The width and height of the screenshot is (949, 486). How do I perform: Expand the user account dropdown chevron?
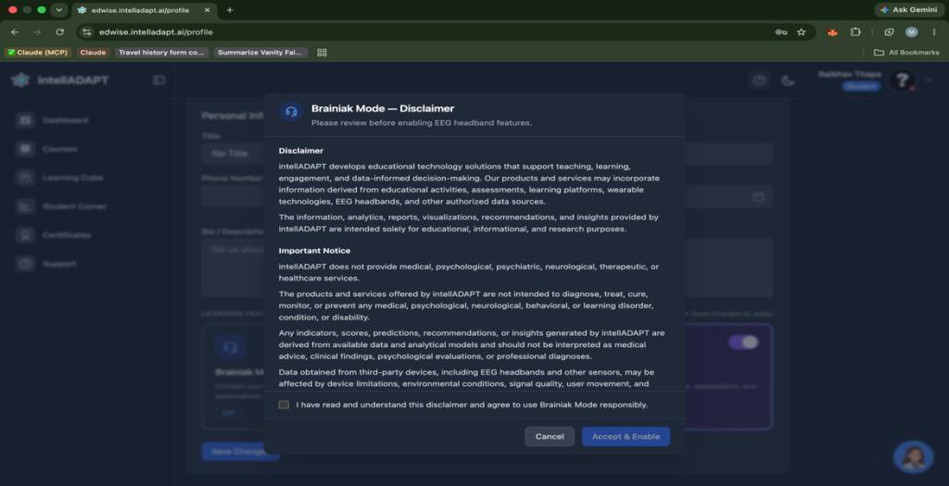(x=929, y=81)
